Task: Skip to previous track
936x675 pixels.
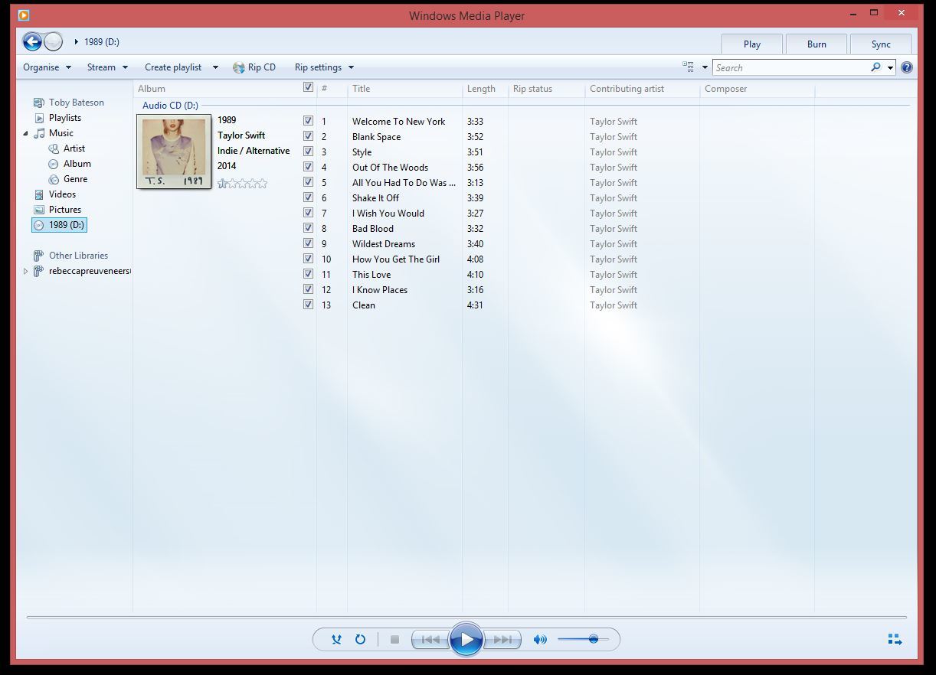Action: (430, 639)
